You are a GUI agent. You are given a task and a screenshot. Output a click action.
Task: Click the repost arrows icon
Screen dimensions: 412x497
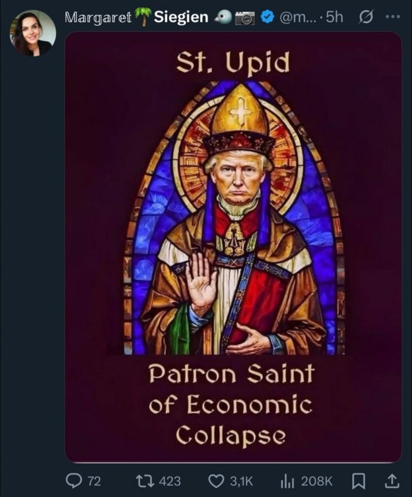coord(145,481)
